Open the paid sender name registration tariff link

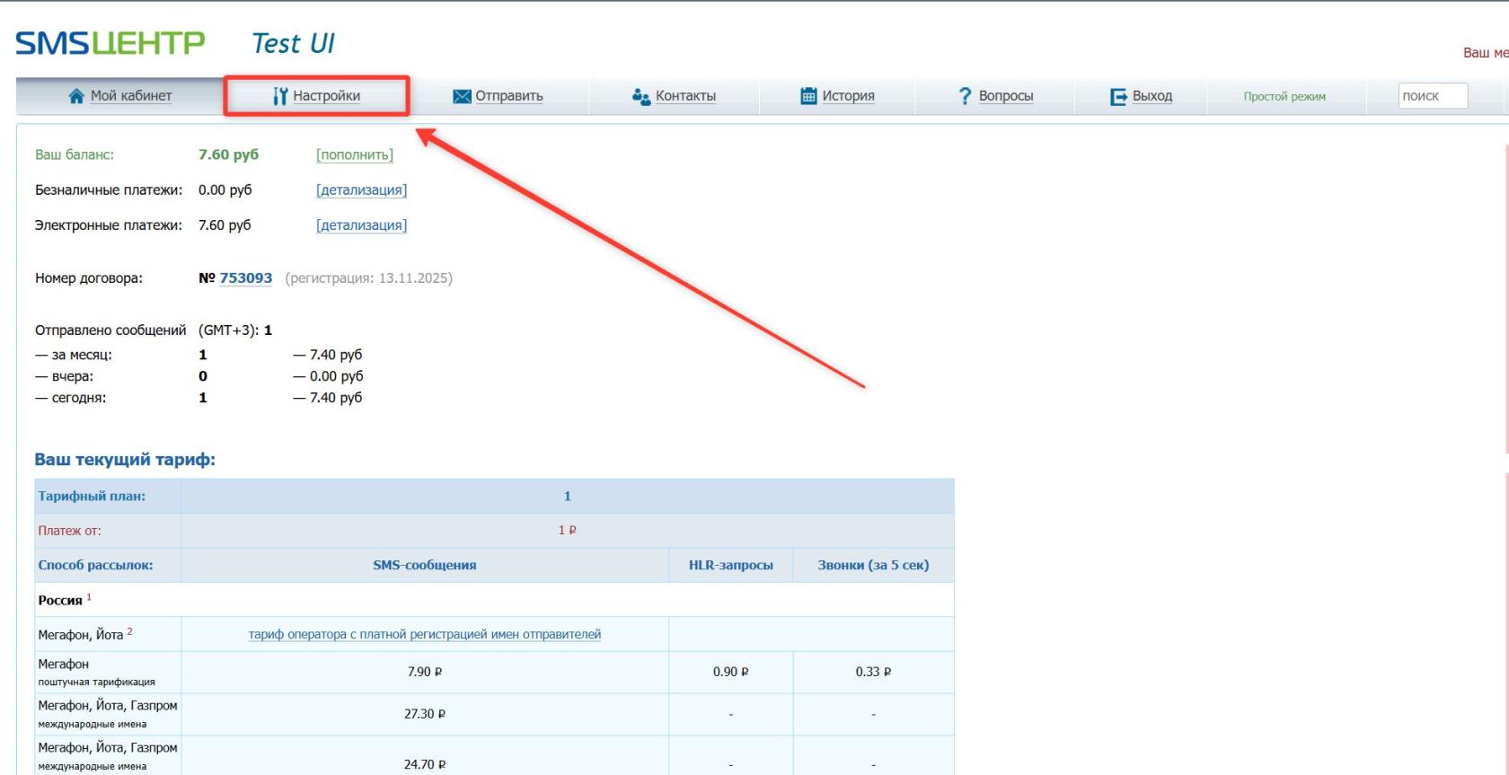point(425,634)
